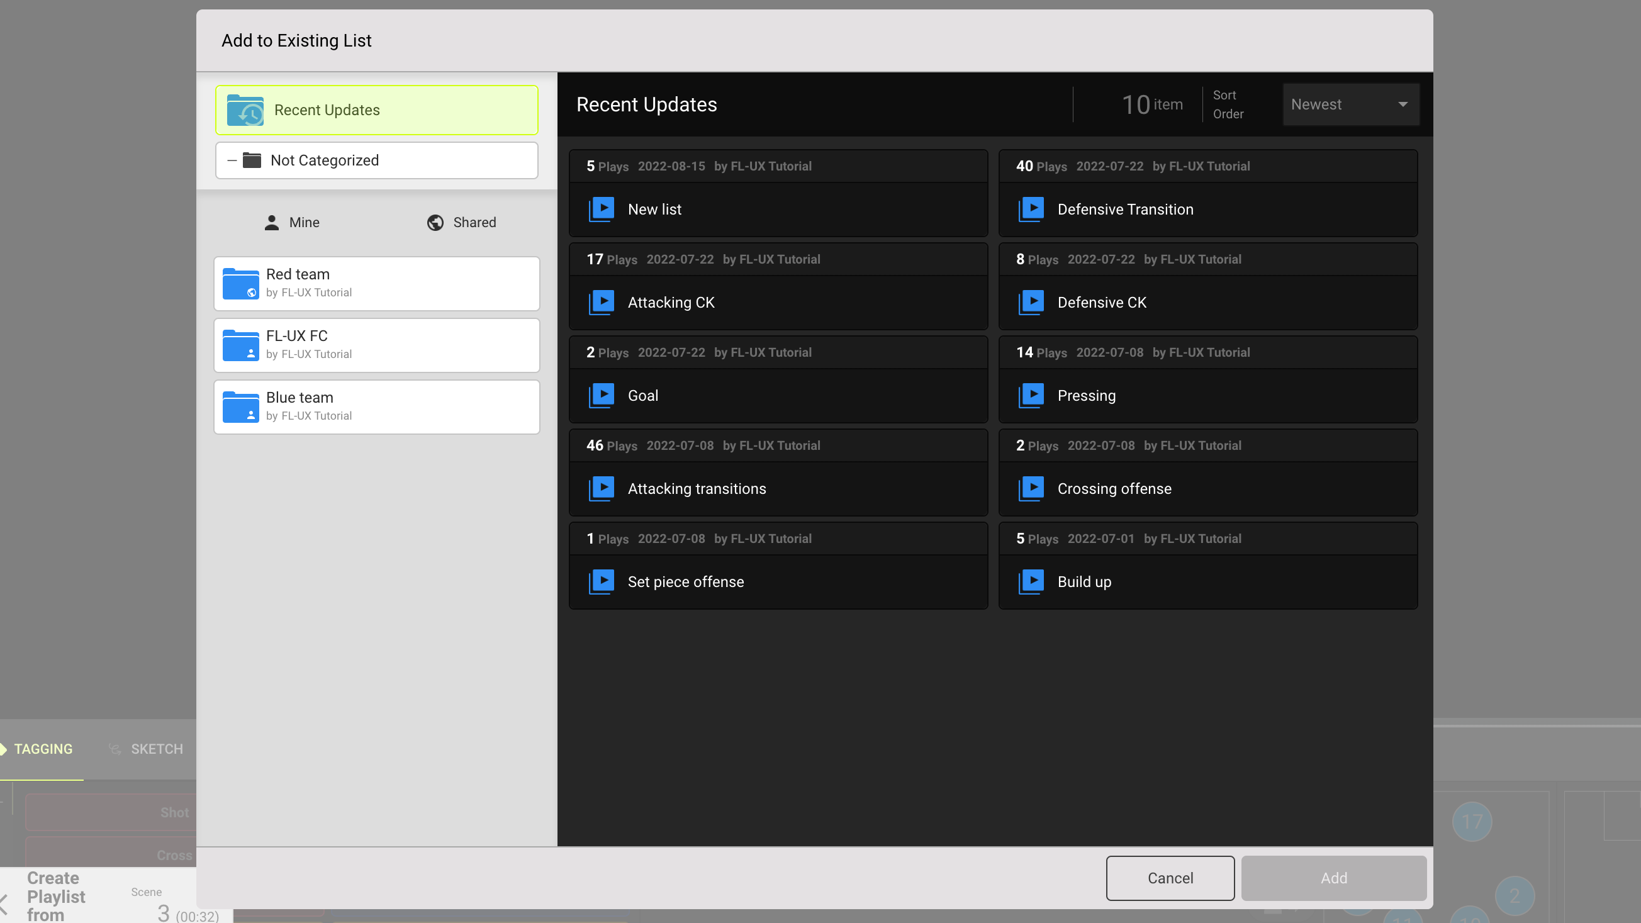The width and height of the screenshot is (1641, 923).
Task: Click the 14 Plays header row
Action: [1209, 352]
